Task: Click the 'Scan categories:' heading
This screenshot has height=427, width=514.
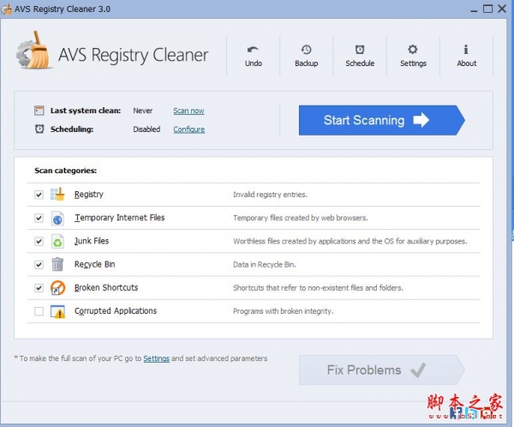Action: tap(66, 171)
